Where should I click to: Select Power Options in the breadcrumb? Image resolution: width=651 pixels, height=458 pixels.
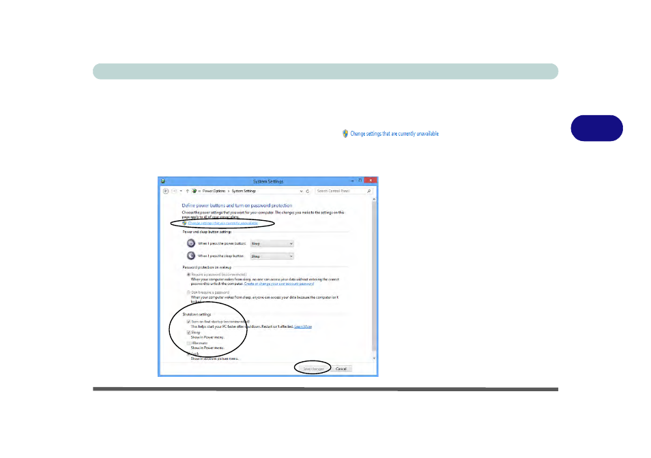point(214,191)
